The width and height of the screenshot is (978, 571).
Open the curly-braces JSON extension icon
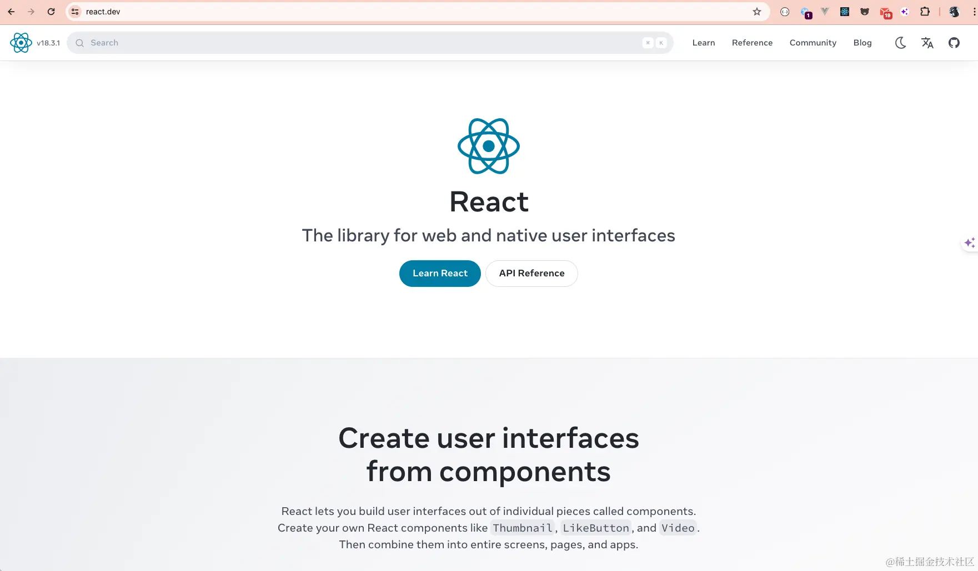point(785,12)
